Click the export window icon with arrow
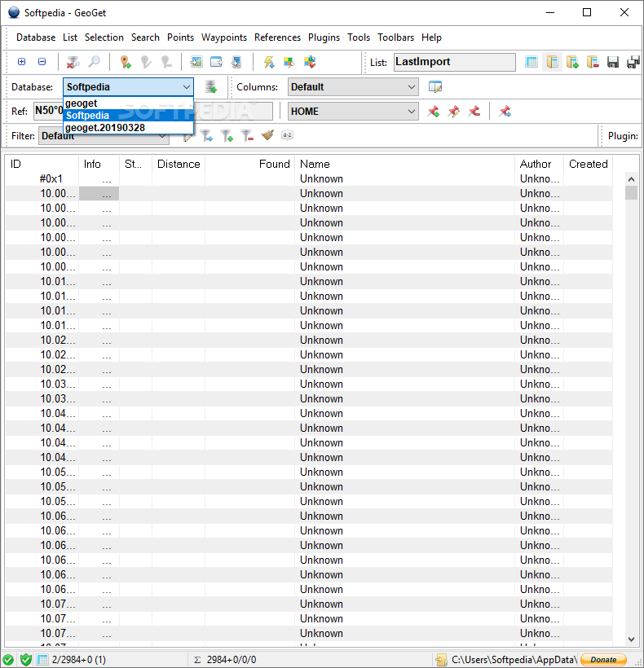 [x=217, y=62]
